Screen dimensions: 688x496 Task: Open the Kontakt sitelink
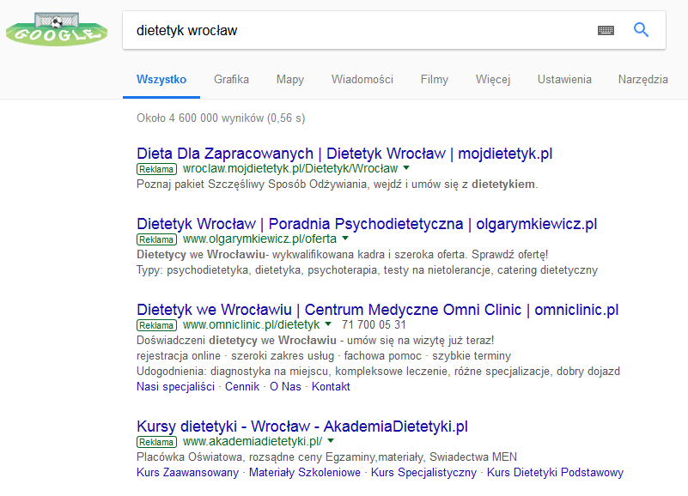331,386
